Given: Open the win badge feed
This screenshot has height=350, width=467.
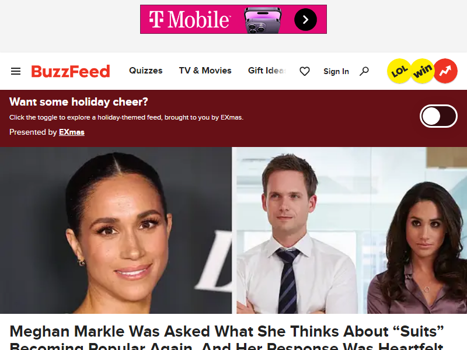Looking at the screenshot, I should 422,71.
